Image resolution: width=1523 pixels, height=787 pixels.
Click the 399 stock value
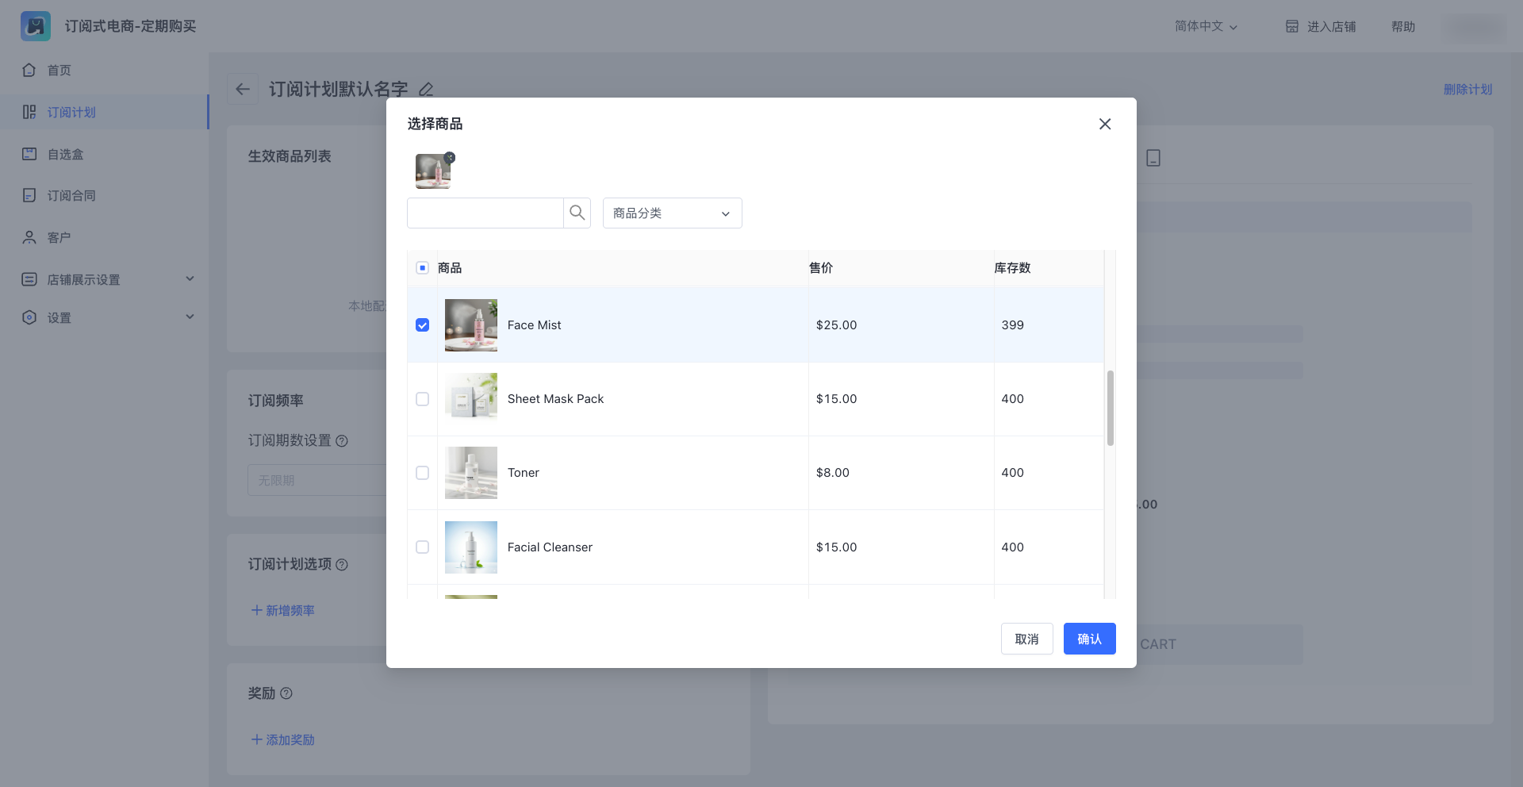click(x=1012, y=325)
